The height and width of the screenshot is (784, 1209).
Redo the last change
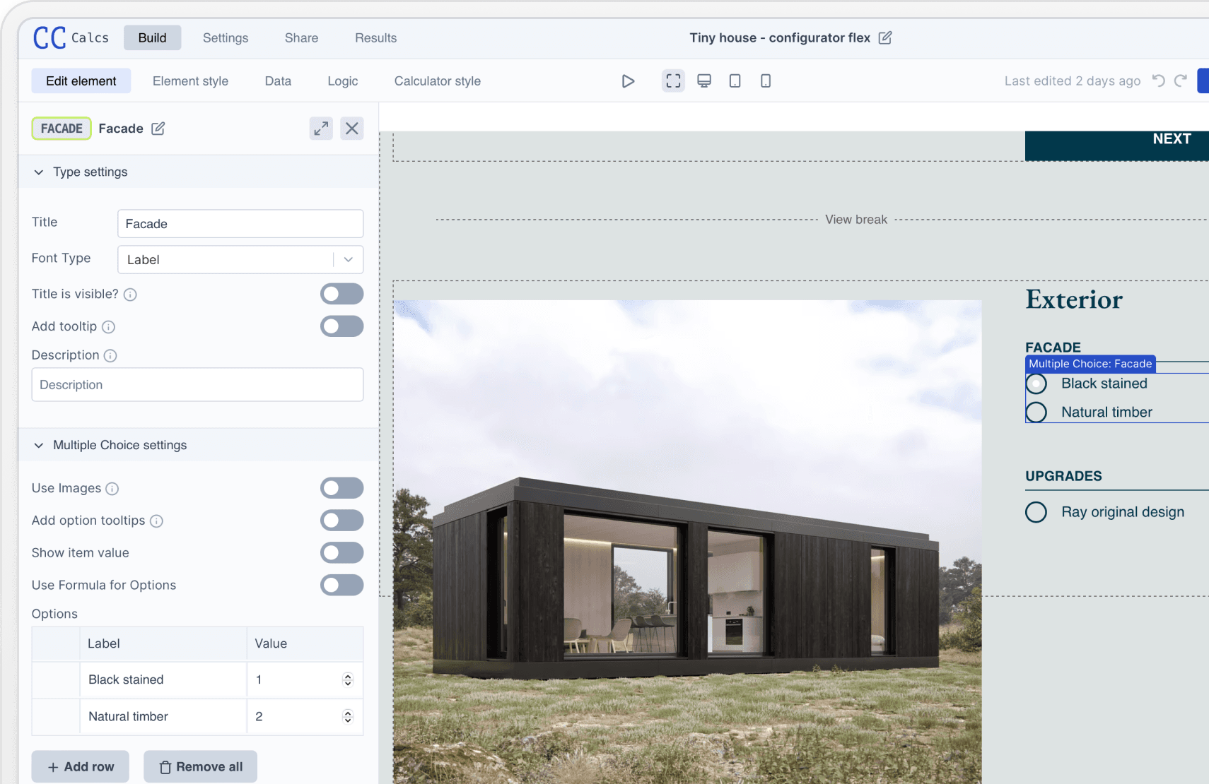pyautogui.click(x=1181, y=81)
